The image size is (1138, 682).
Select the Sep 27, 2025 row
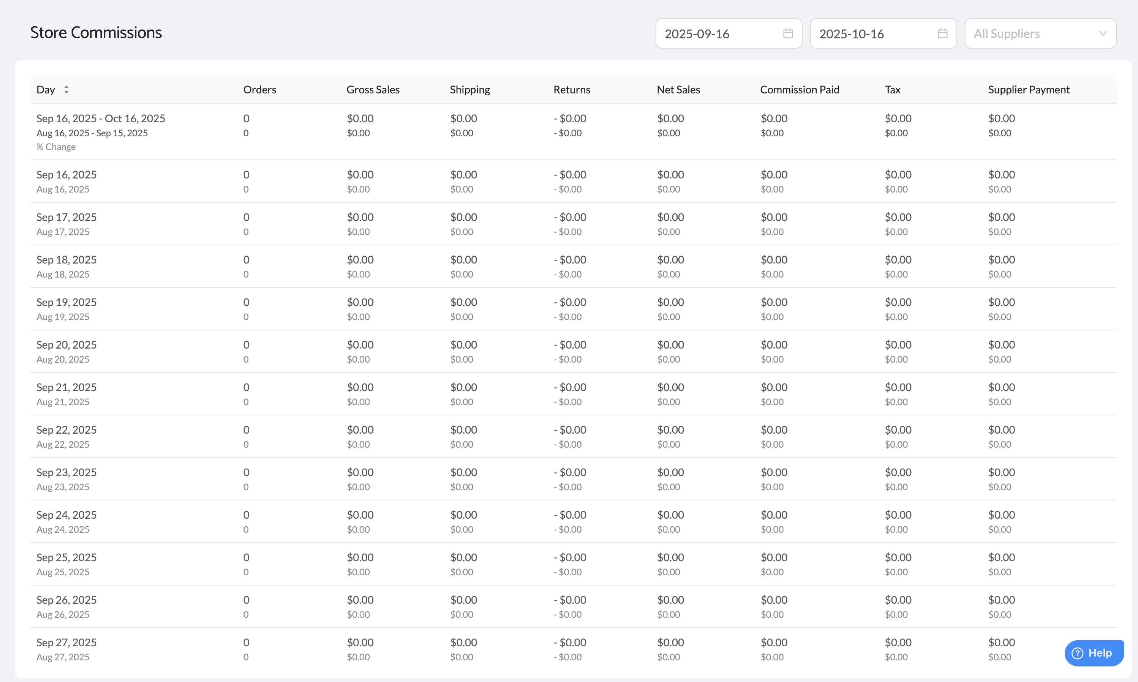click(66, 643)
